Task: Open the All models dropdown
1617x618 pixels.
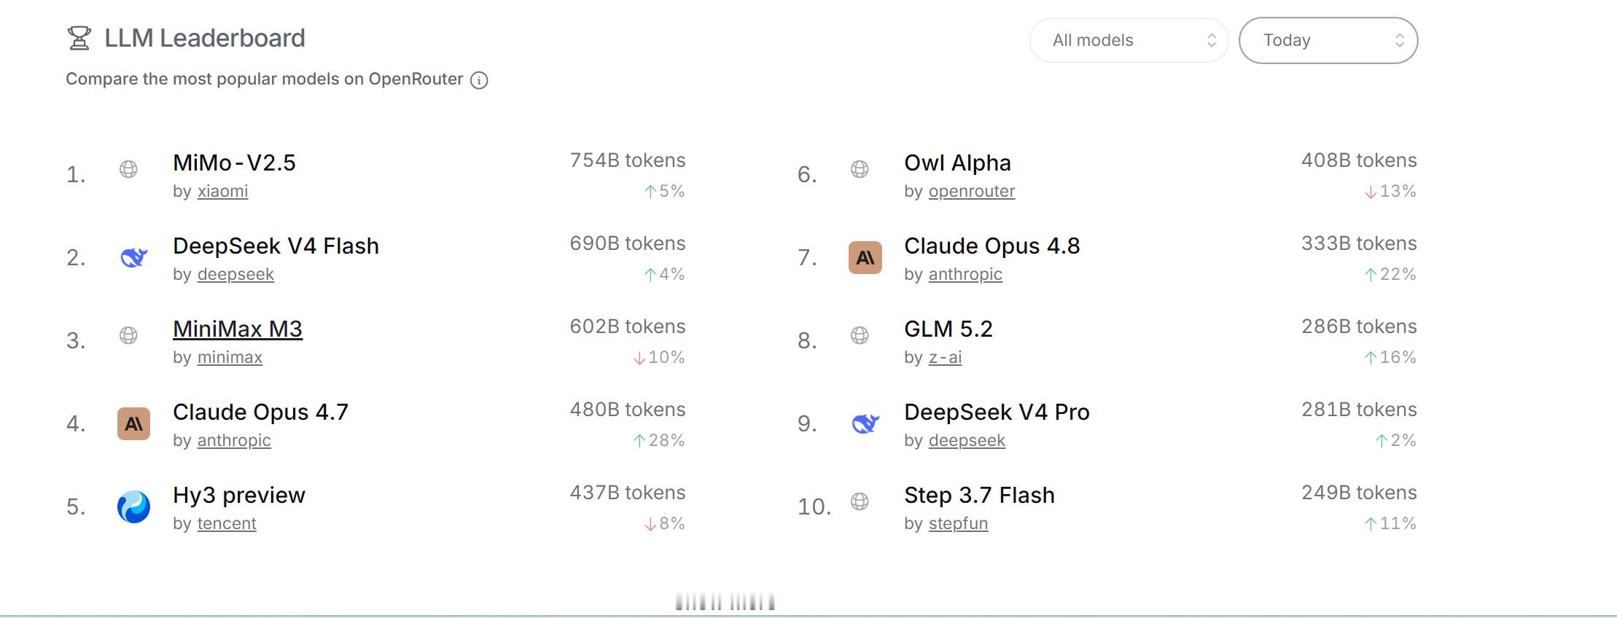Action: (1129, 40)
